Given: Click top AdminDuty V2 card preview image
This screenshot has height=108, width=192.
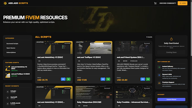Looking at the screenshot, I should (54, 47).
